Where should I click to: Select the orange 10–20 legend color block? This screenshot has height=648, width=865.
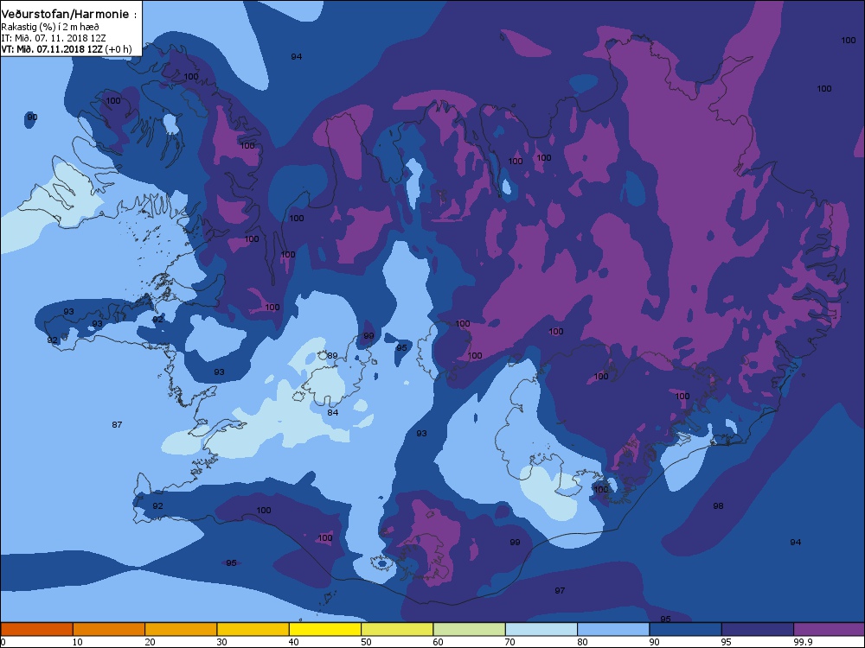[x=109, y=629]
